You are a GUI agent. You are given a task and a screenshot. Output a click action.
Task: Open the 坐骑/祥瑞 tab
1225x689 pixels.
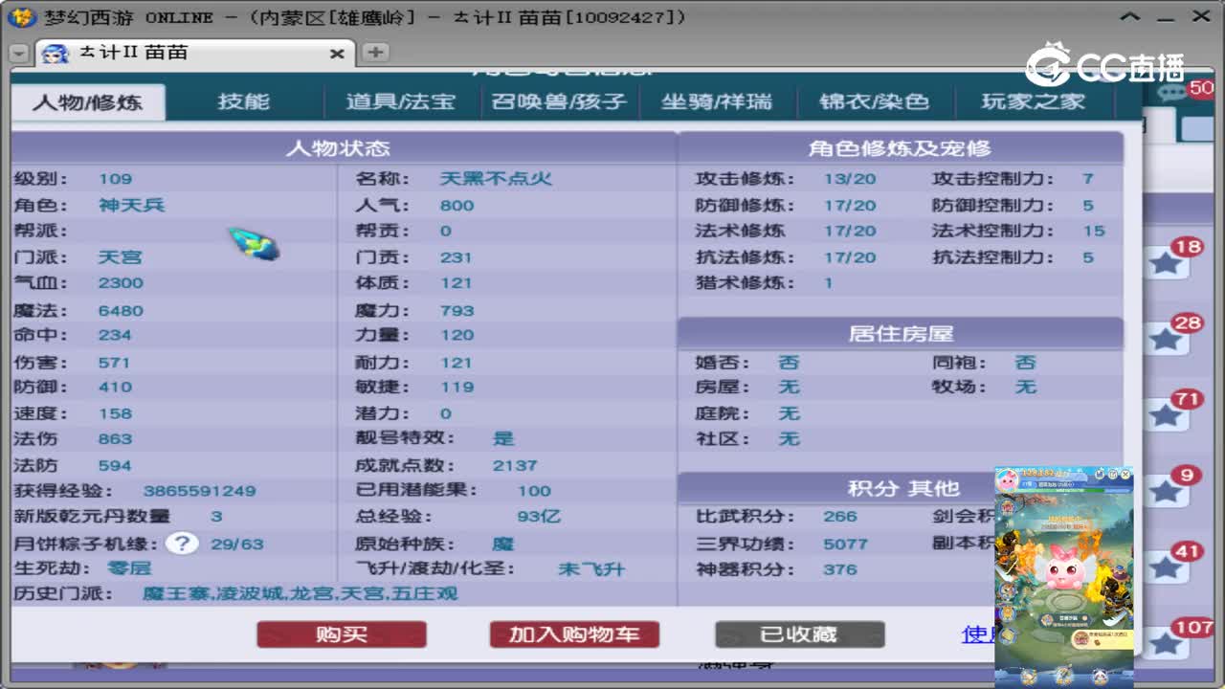coord(718,100)
